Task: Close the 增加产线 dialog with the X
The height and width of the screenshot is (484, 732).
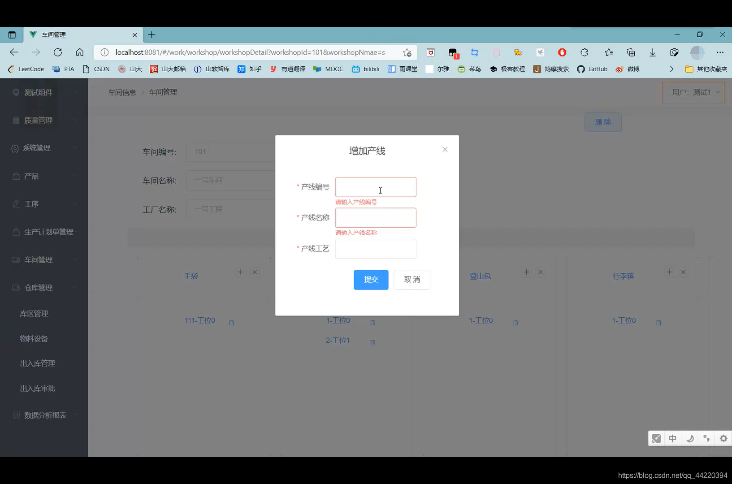Action: pos(445,150)
